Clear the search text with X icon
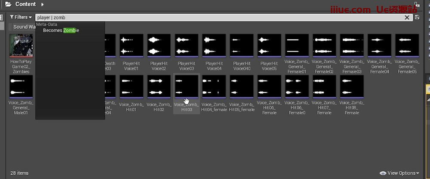430x179 pixels. (407, 18)
